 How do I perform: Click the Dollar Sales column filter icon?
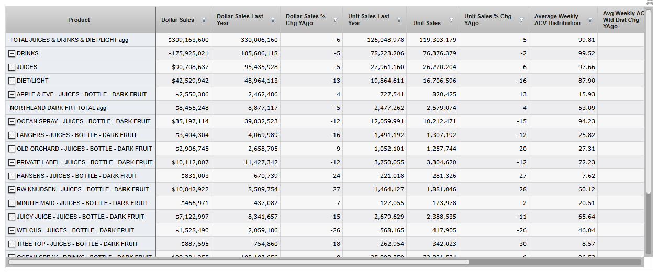tap(204, 20)
